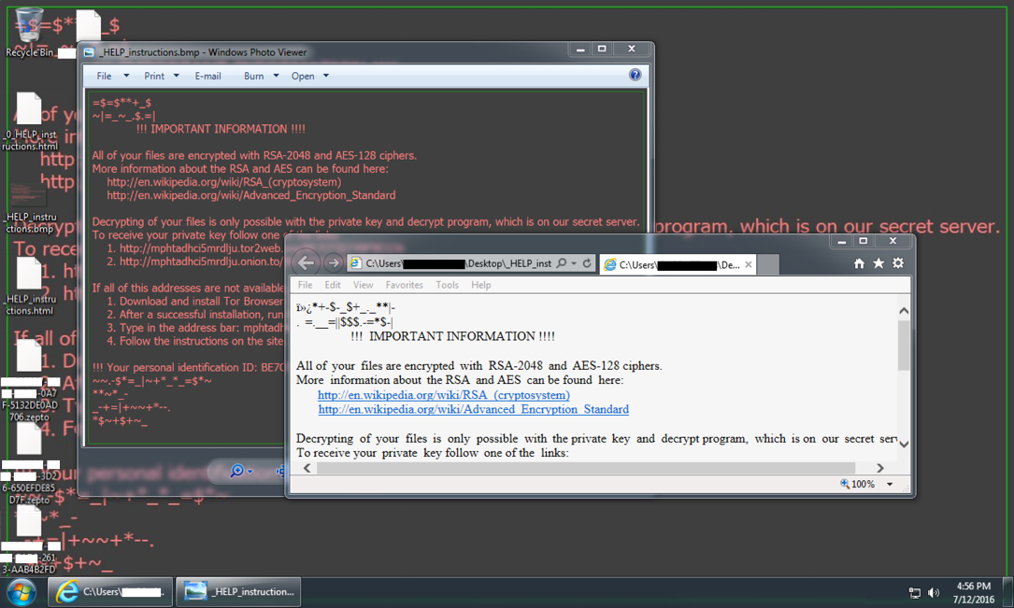Image resolution: width=1014 pixels, height=608 pixels.
Task: Open the Favorites star icon
Action: coord(878,263)
